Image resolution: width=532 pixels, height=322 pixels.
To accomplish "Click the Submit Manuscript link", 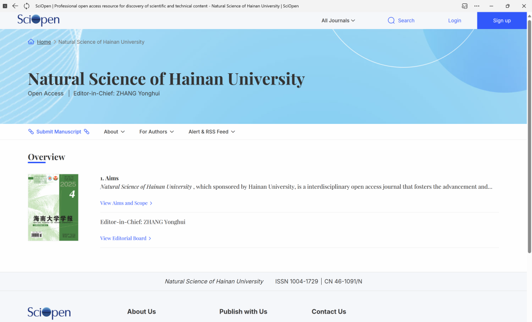I will pos(59,132).
